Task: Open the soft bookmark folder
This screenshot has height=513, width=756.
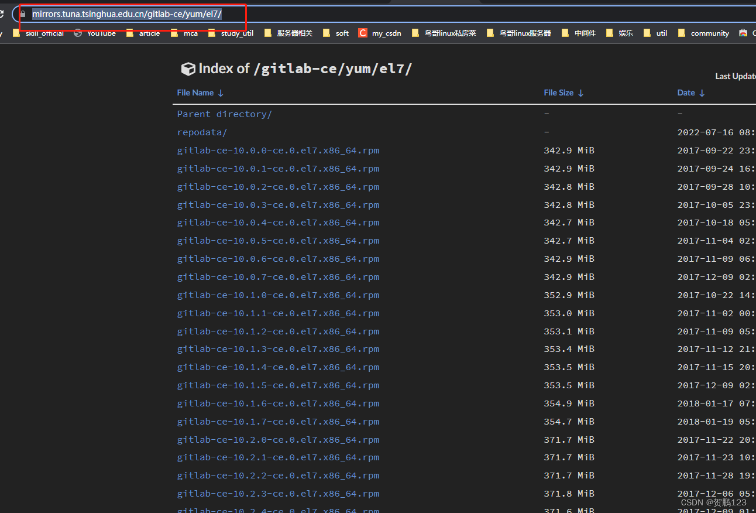Action: coord(336,33)
